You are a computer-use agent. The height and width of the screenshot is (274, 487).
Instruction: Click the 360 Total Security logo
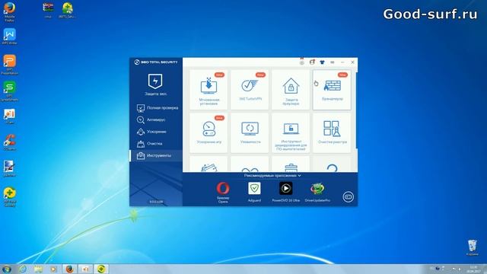click(x=156, y=62)
